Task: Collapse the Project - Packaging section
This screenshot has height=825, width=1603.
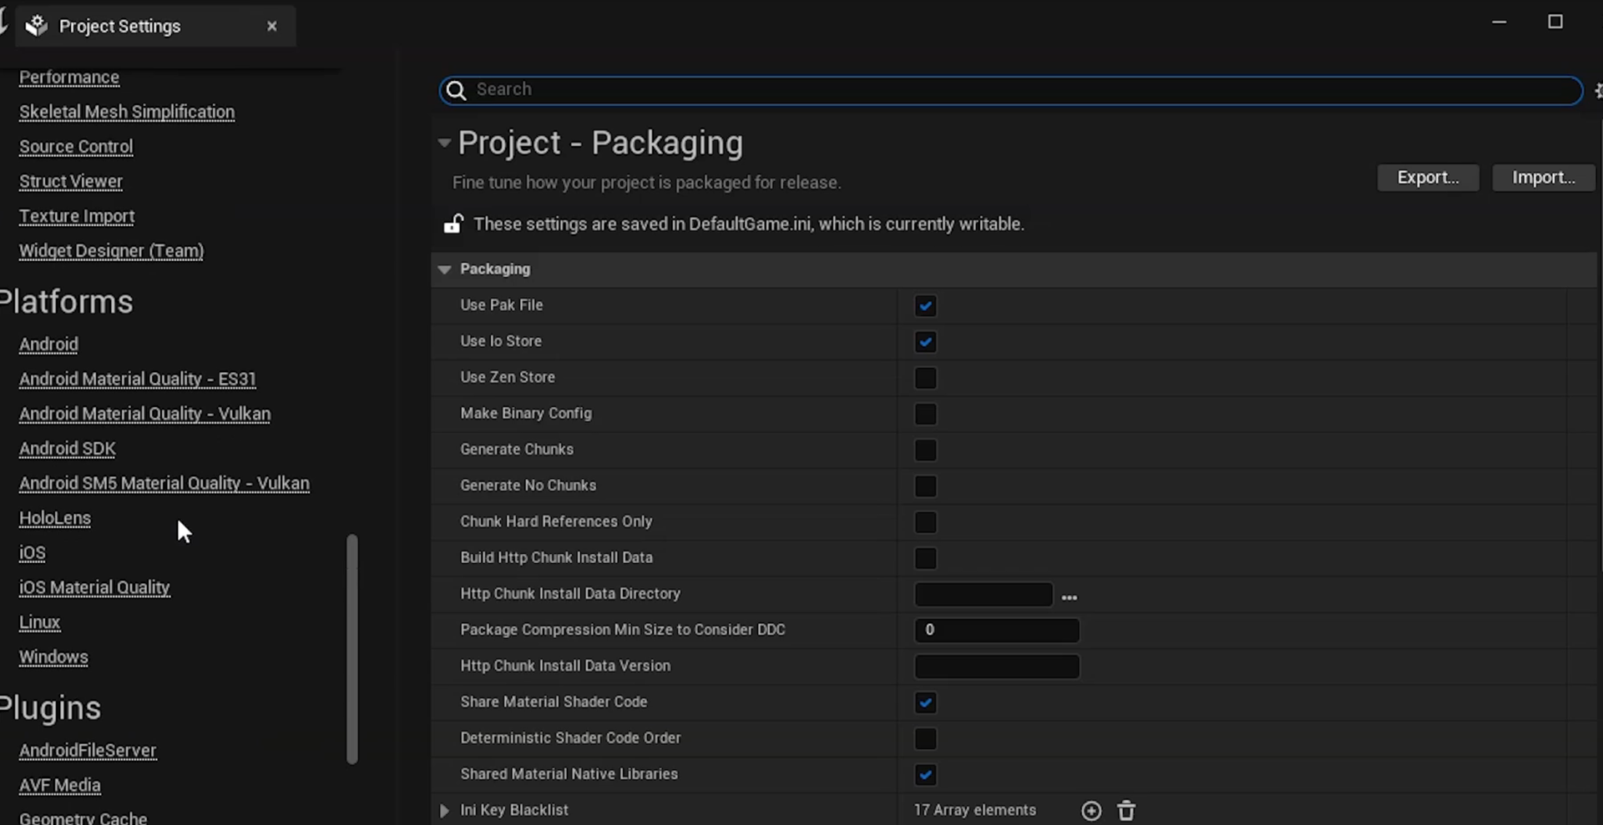Action: click(443, 143)
